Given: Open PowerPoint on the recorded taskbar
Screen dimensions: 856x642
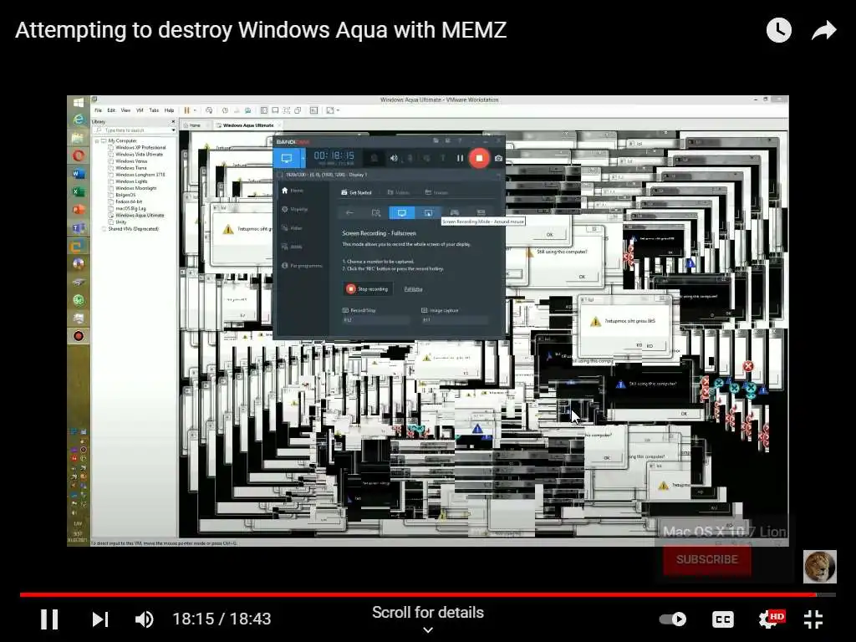Looking at the screenshot, I should (x=78, y=210).
